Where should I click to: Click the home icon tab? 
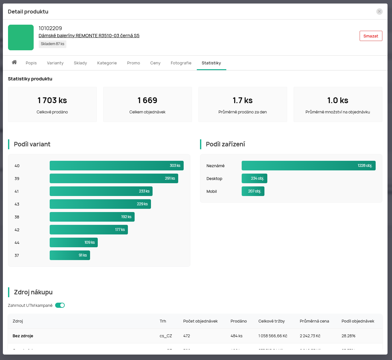[x=14, y=62]
